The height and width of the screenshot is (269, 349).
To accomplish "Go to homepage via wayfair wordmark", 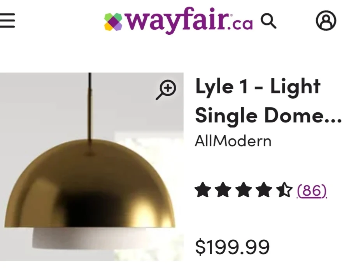I will point(178,21).
